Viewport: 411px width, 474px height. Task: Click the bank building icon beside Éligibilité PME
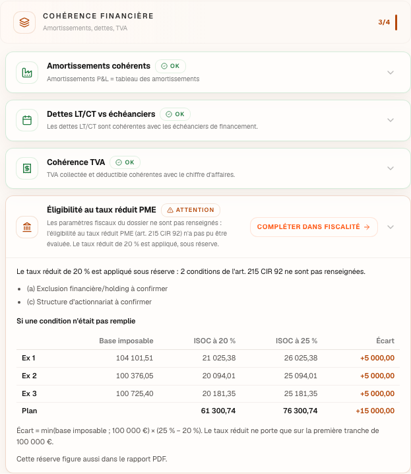[27, 227]
